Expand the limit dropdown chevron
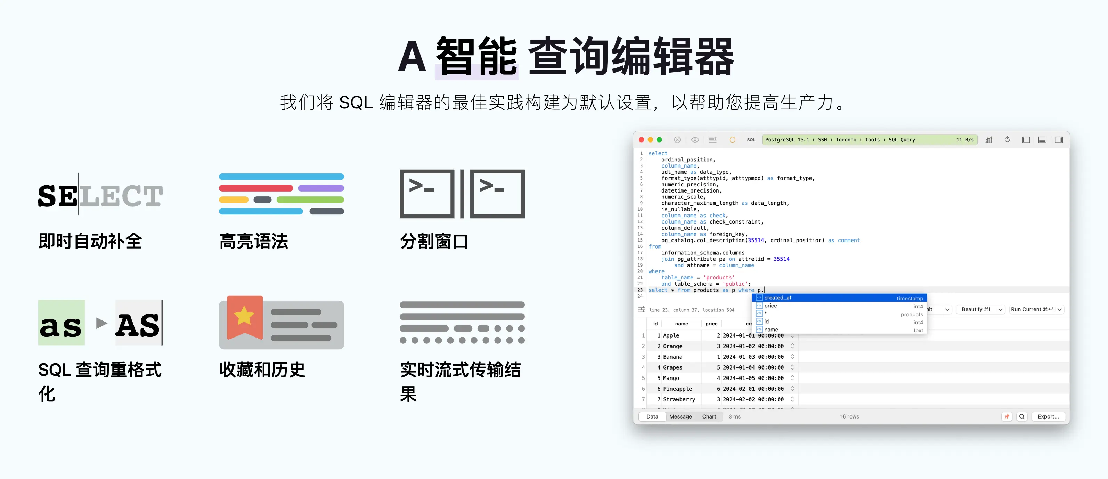 click(947, 309)
